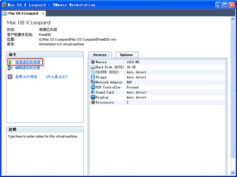
Task: Click the Network Adapter icon
Action: 93,82
